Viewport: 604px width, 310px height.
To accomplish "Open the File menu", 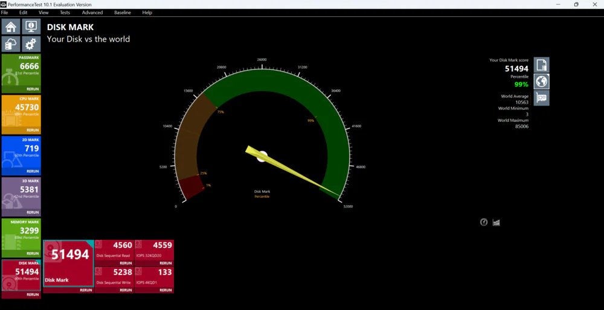I will point(4,13).
